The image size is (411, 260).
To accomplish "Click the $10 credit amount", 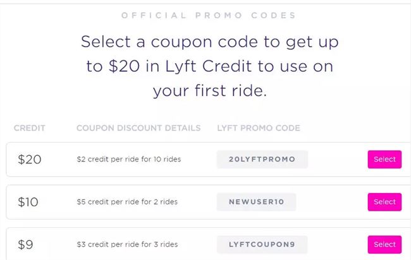I will click(28, 203).
